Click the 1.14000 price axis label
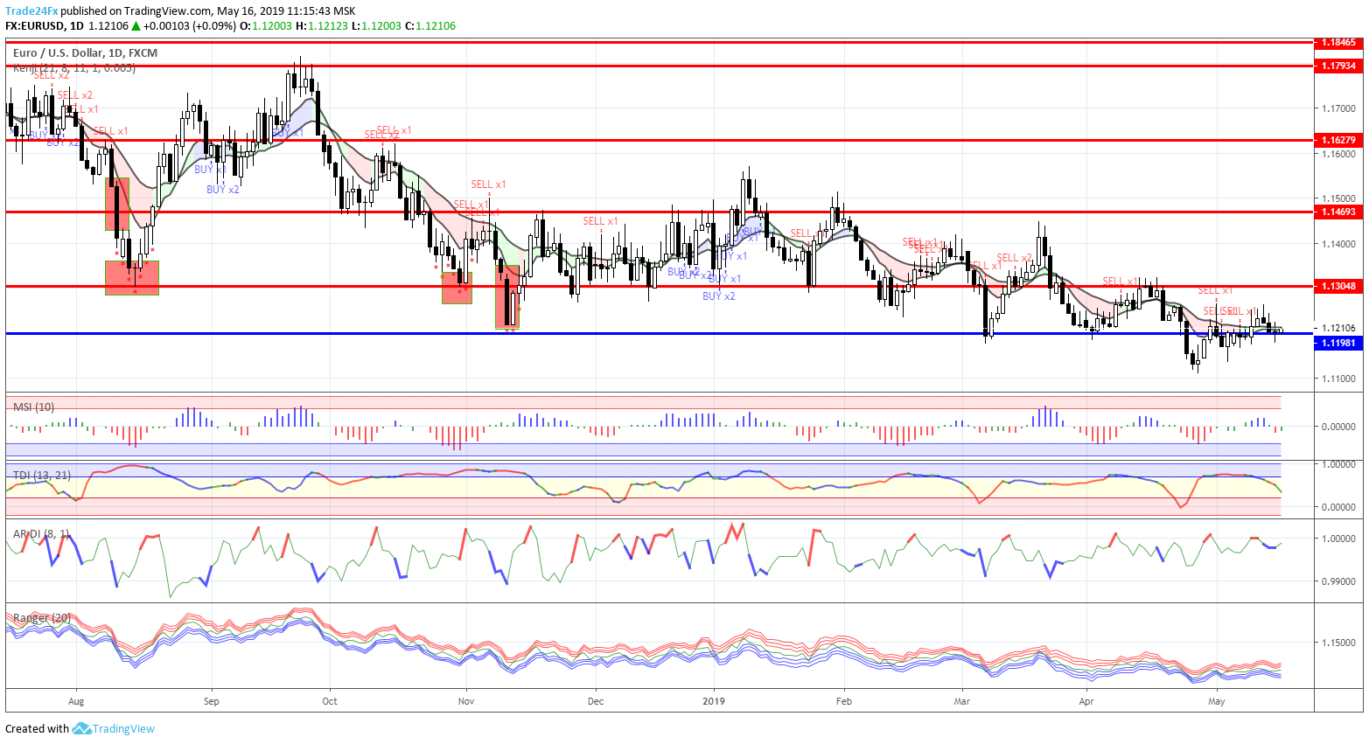 [x=1338, y=244]
